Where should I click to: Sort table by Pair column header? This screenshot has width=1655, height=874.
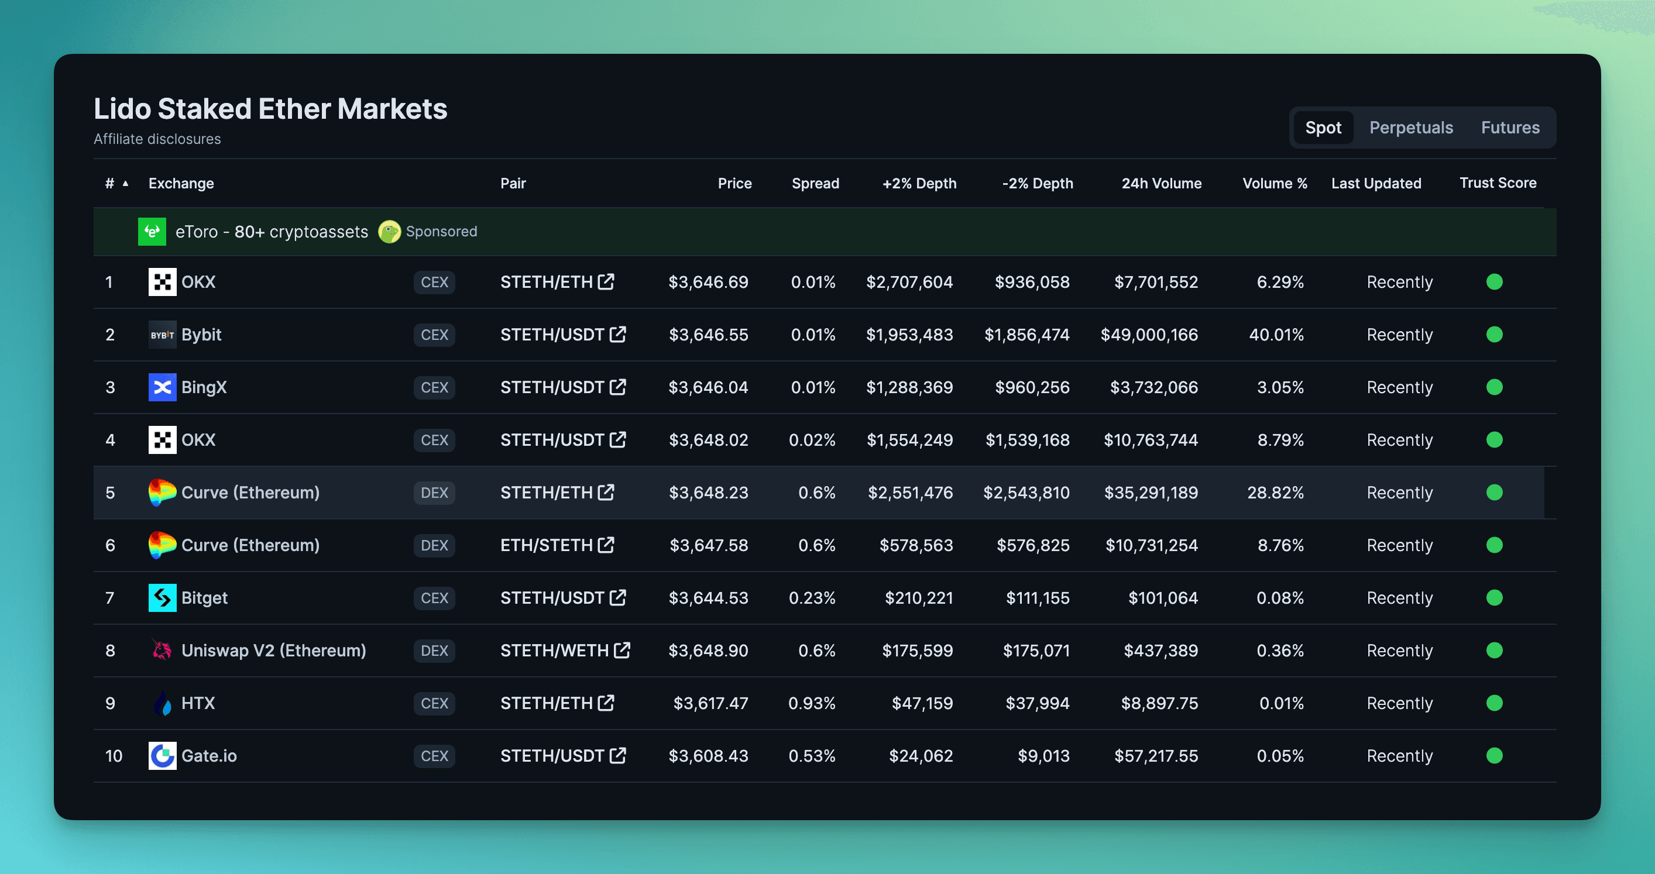pos(513,183)
